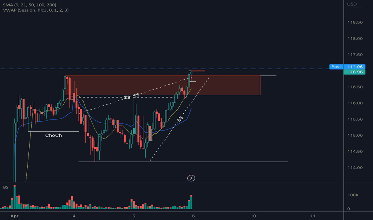Click the 116.96 current price label

pyautogui.click(x=355, y=72)
